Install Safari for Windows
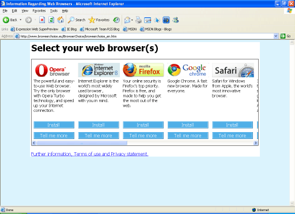 (x=232, y=125)
